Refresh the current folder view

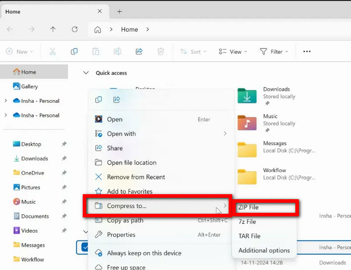75,29
